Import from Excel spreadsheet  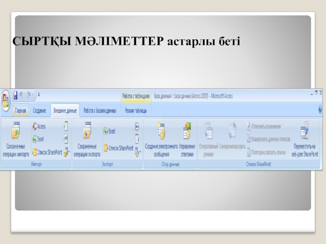tap(38, 139)
